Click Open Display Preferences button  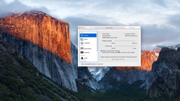pyautogui.click(x=119, y=59)
